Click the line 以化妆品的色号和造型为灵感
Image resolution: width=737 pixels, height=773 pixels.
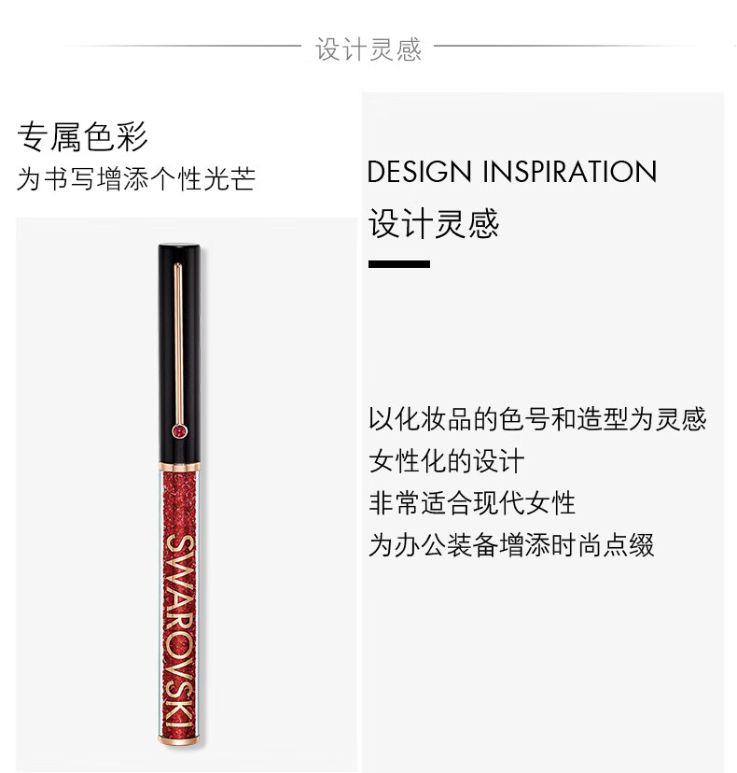coord(537,419)
